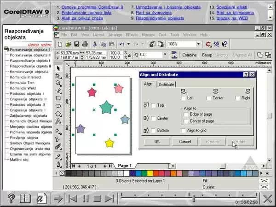Check the Top alignment checkbox
The height and width of the screenshot is (207, 276).
(x=154, y=105)
